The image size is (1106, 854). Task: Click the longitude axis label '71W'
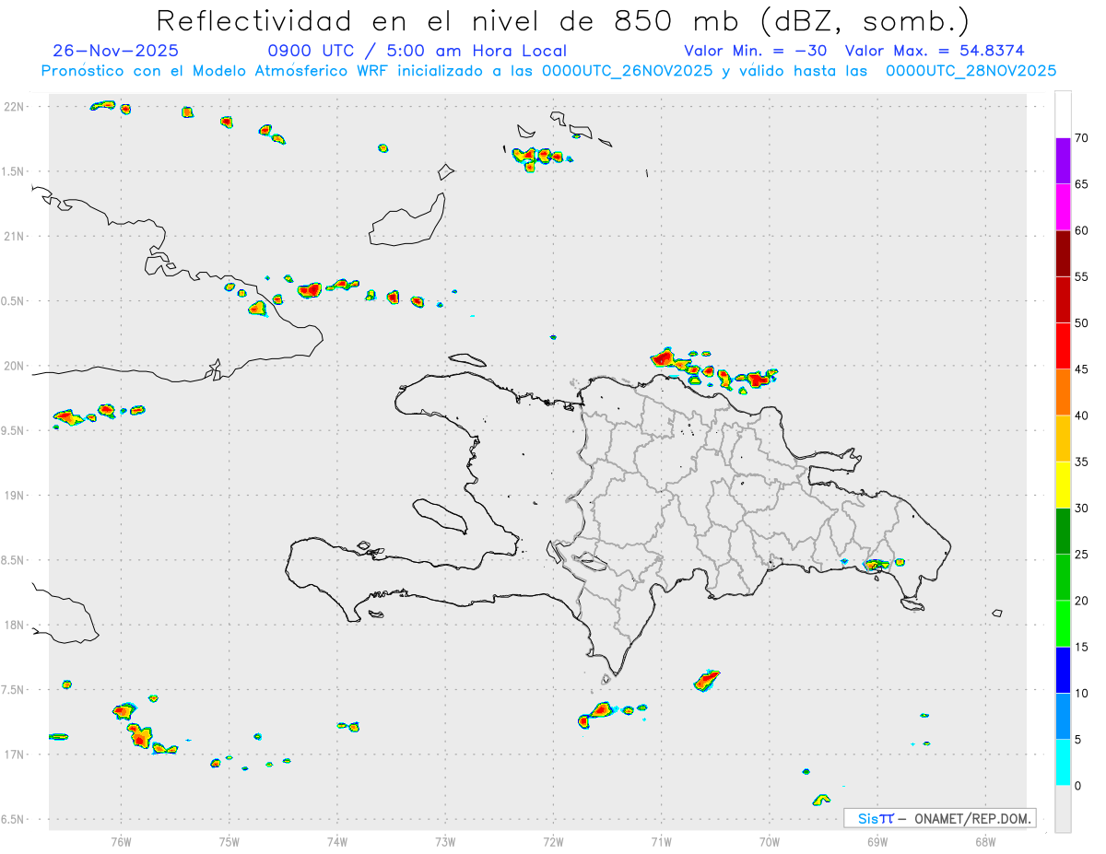(x=662, y=842)
